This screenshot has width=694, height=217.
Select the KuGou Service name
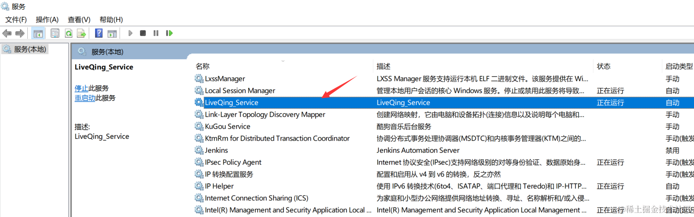[x=228, y=126]
